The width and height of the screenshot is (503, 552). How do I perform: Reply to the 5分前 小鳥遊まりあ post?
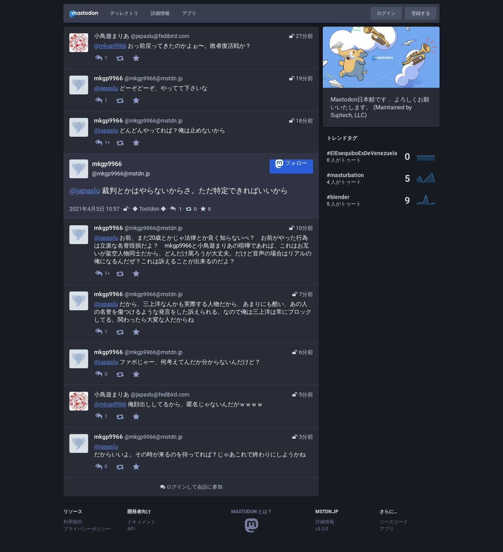99,416
